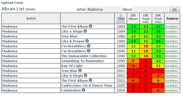
Task: Click info icon beside The First Album 2001
Action: coord(90,80)
